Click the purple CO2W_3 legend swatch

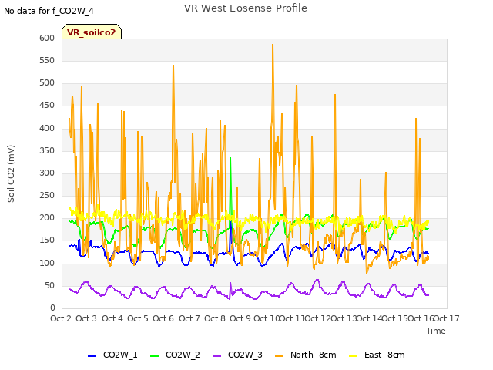[x=217, y=356]
